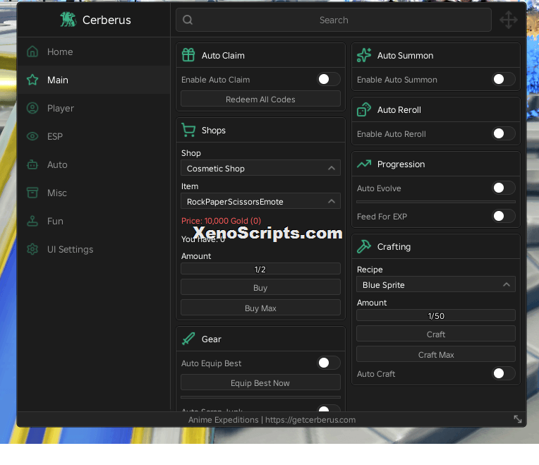The width and height of the screenshot is (539, 465).
Task: Click the Price: 10,000 Gold text
Action: [x=221, y=221]
